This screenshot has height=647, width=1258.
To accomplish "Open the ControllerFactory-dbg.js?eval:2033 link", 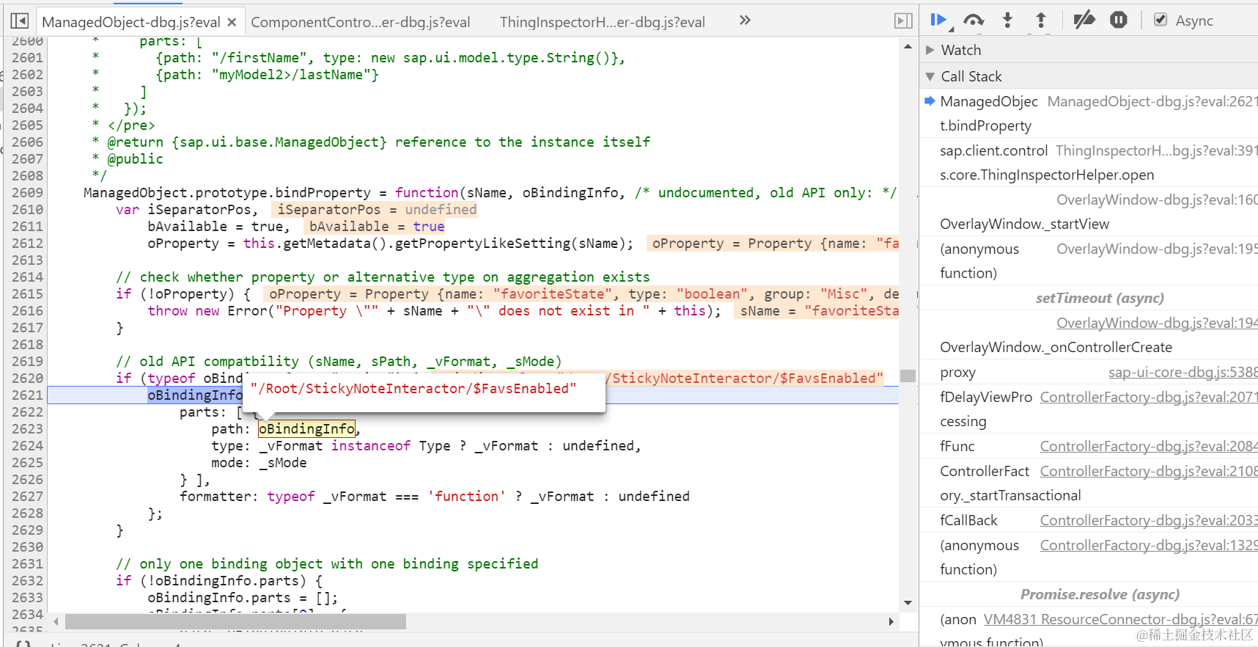I will [1149, 520].
